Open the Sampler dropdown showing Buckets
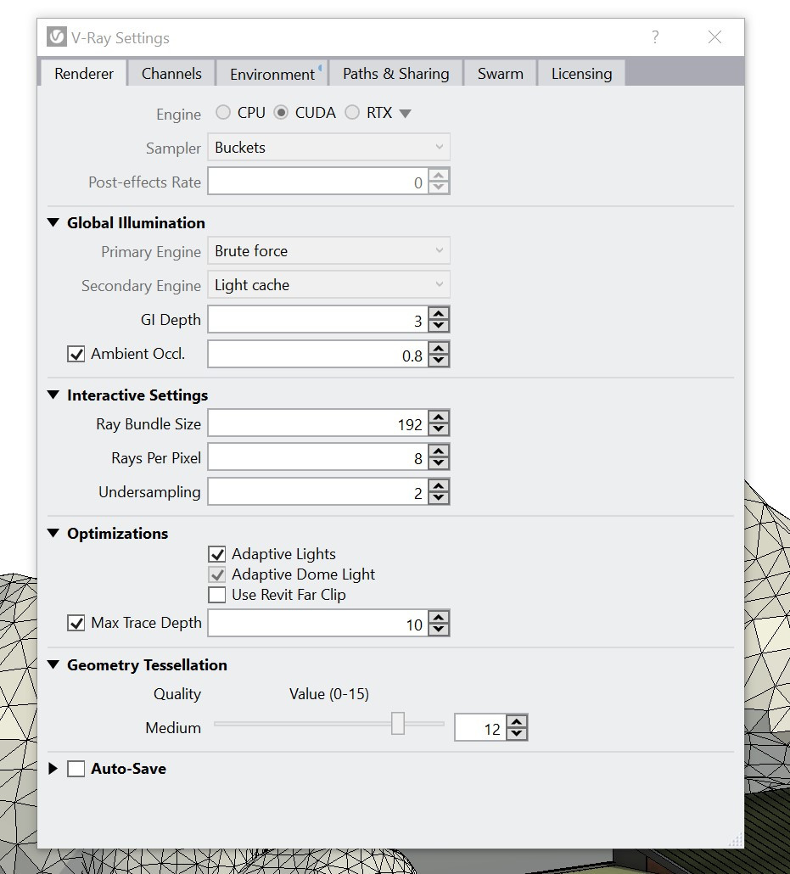Image resolution: width=790 pixels, height=874 pixels. (328, 147)
